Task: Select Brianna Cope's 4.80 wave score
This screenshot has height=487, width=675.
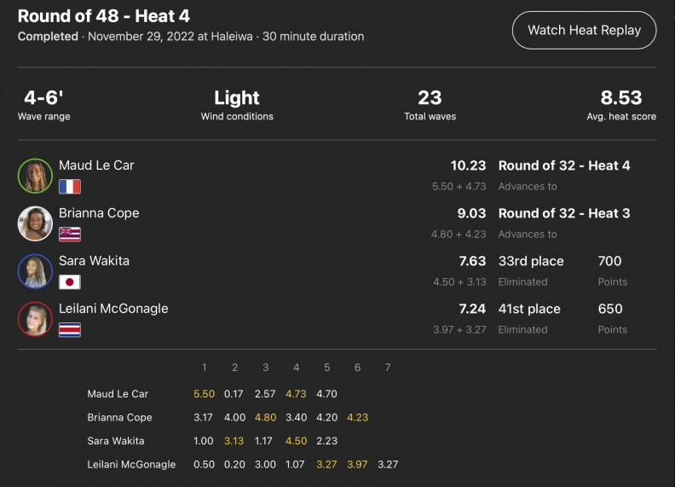Action: click(x=265, y=418)
